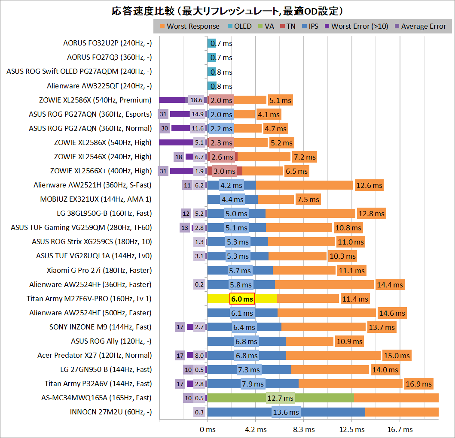This screenshot has height=438, width=455.
Task: Click the 0 ms axis label
Action: [x=208, y=429]
